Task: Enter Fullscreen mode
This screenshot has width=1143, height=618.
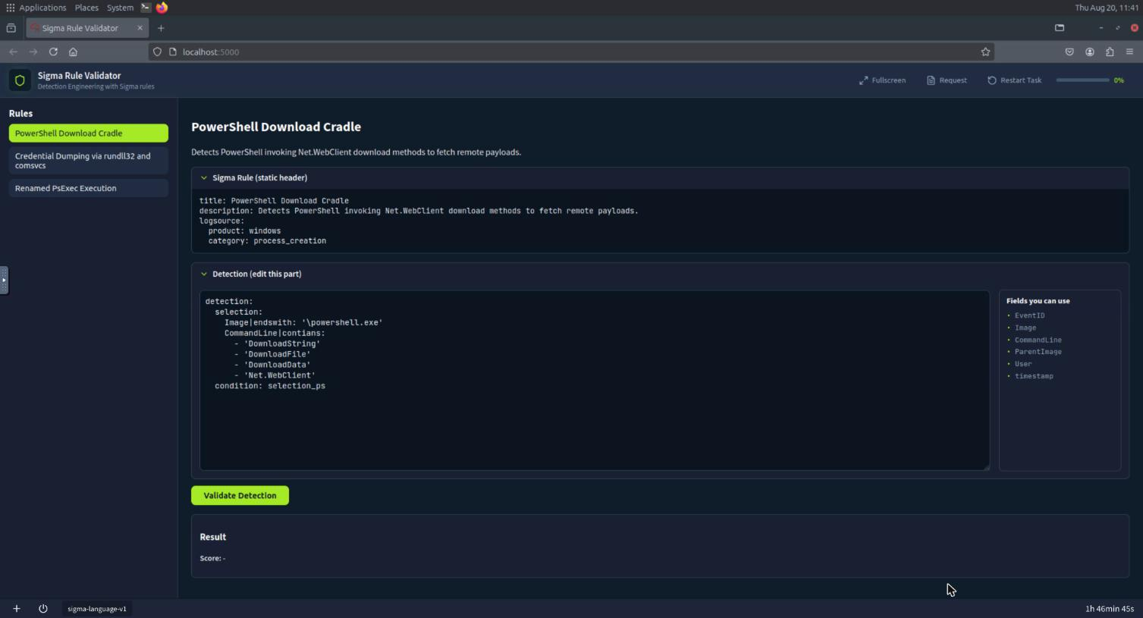Action: 882,80
